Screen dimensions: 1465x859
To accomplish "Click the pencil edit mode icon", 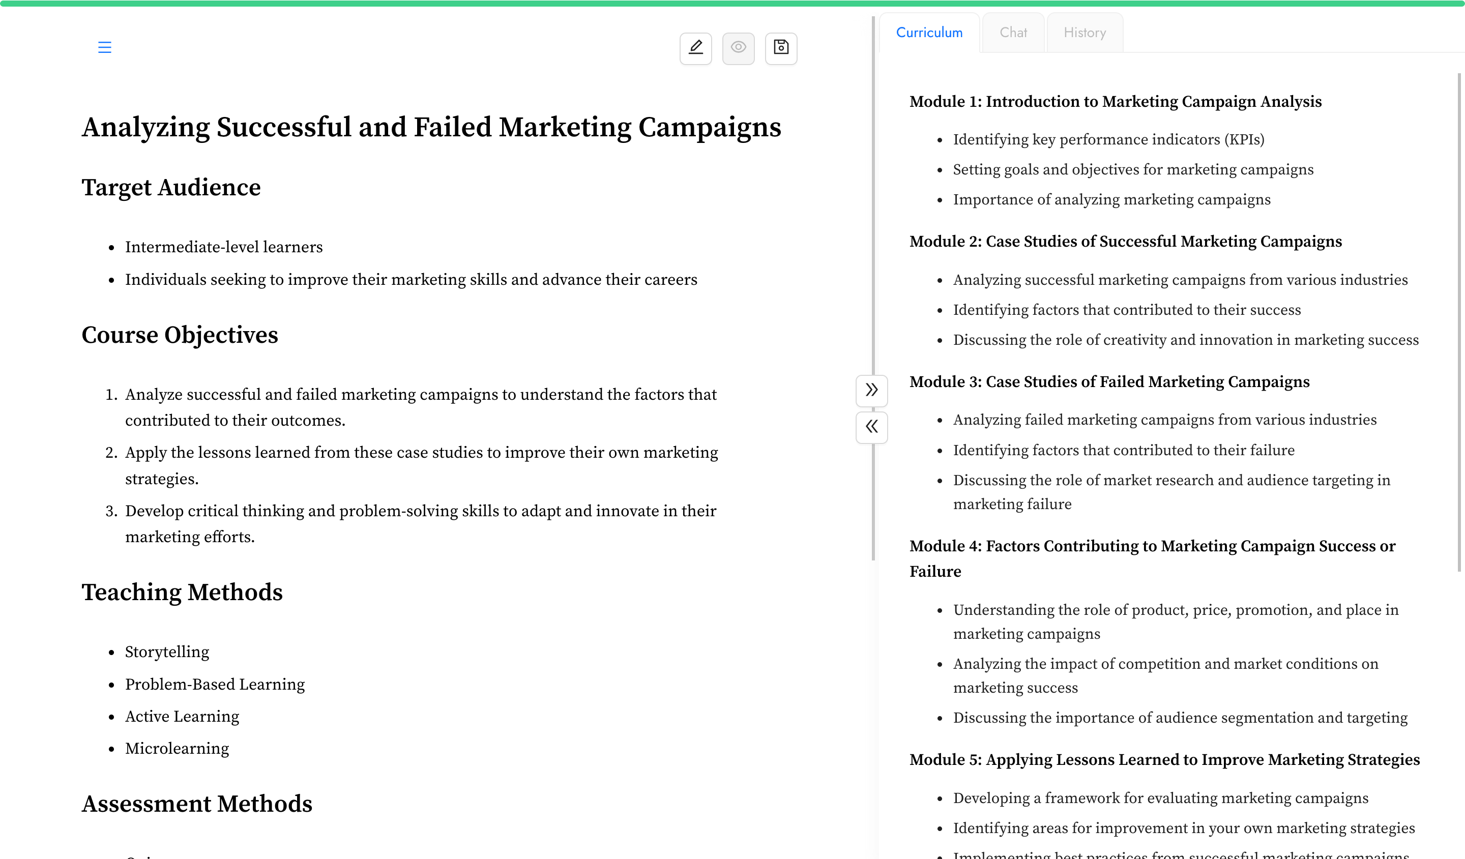I will [695, 48].
